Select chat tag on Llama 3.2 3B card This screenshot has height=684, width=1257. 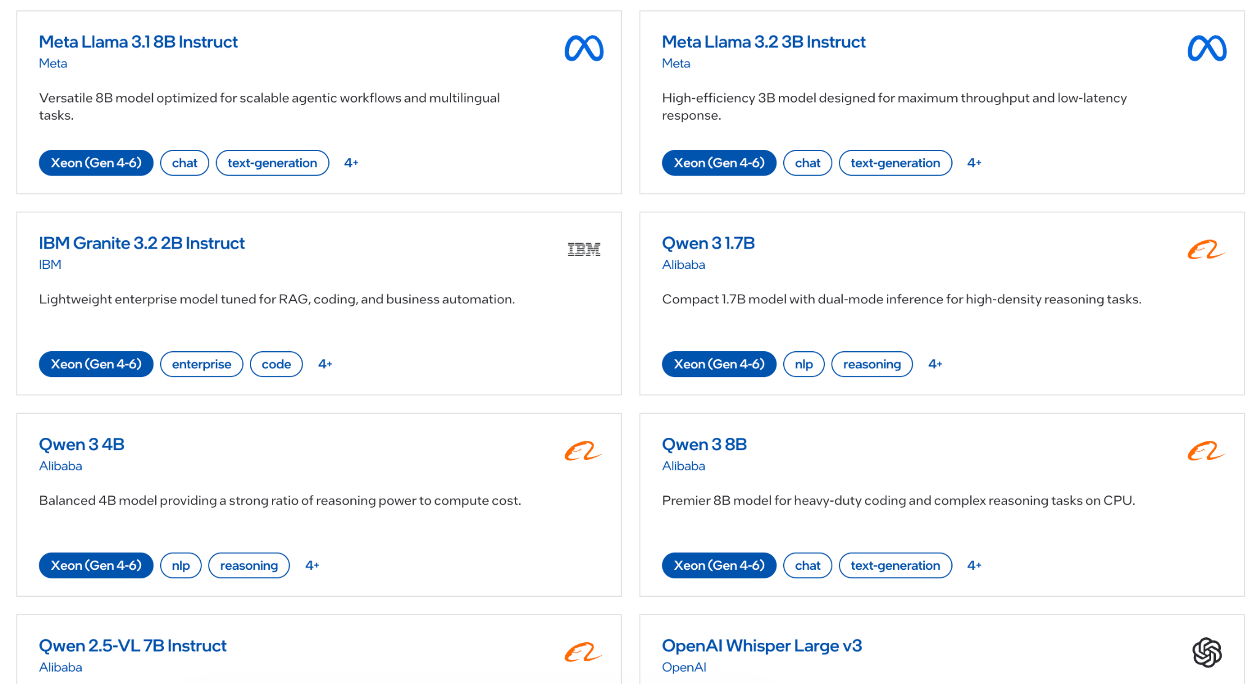click(808, 163)
